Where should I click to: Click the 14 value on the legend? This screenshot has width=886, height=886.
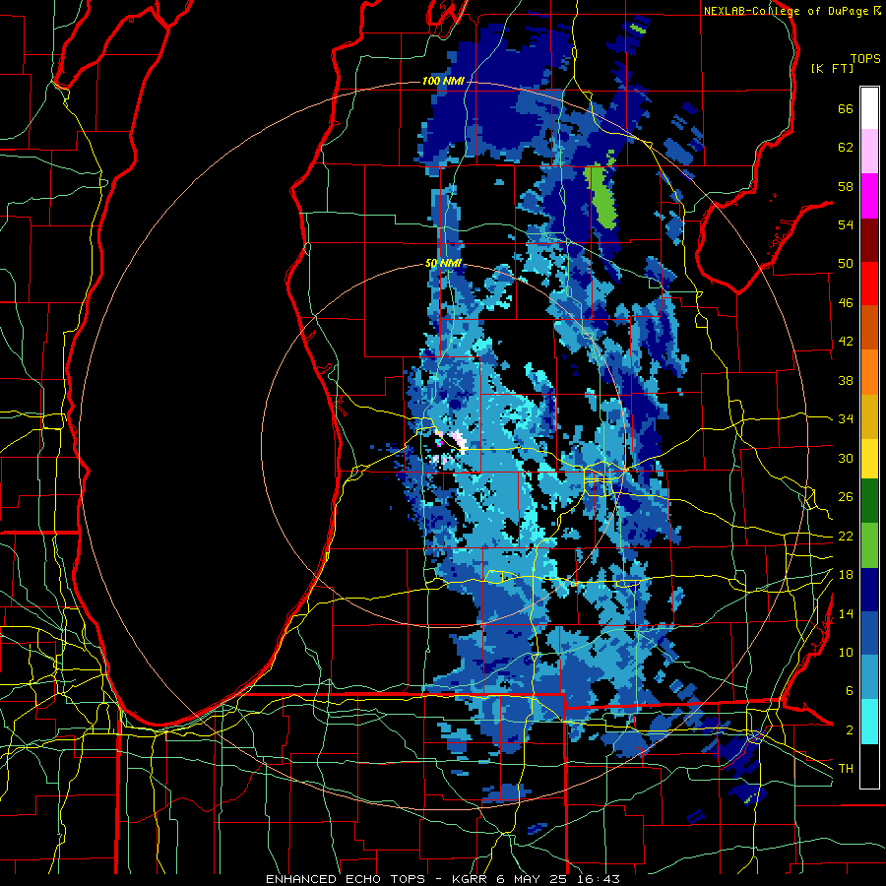point(846,613)
